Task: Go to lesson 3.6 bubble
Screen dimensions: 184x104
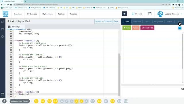Action: [x=99, y=101]
